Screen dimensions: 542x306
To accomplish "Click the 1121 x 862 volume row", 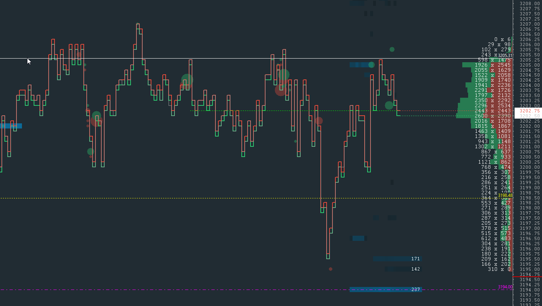I will pyautogui.click(x=494, y=162).
